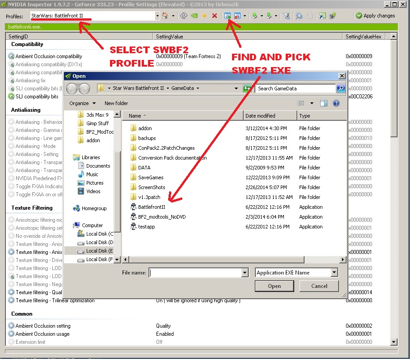
Task: Click the orange star new profile icon
Action: coord(204,16)
